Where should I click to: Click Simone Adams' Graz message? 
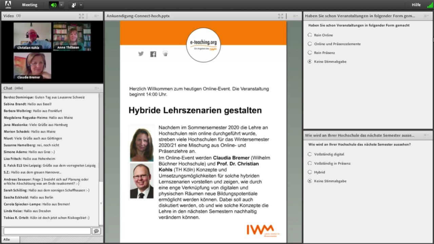[x=29, y=152]
